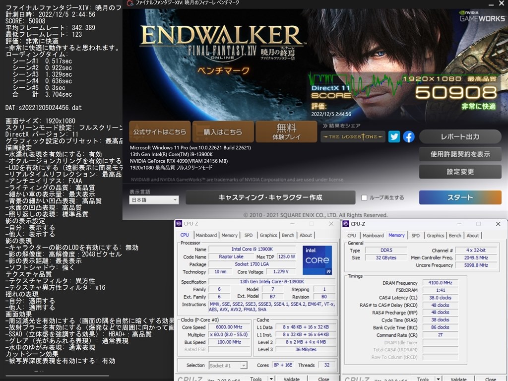Image resolution: width=508 pixels, height=381 pixels.
Task: Open 設定変更 settings button
Action: pos(460,172)
